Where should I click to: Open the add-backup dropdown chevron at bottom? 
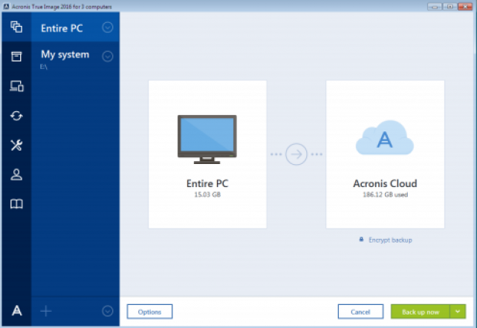click(x=108, y=311)
